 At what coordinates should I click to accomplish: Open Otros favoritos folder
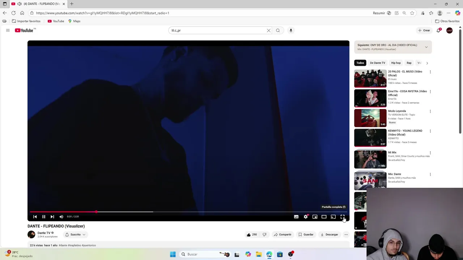[x=447, y=21]
